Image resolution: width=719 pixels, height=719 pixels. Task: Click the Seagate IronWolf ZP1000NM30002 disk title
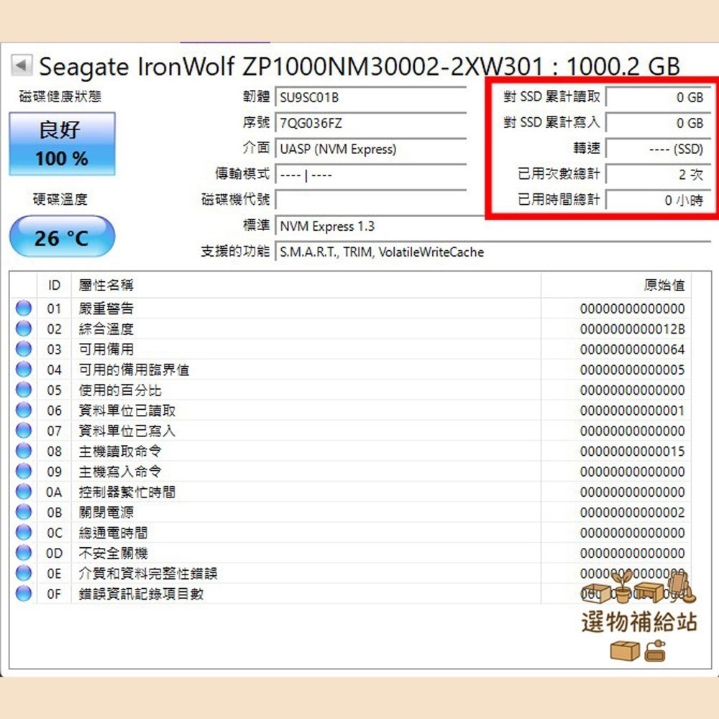tap(359, 66)
